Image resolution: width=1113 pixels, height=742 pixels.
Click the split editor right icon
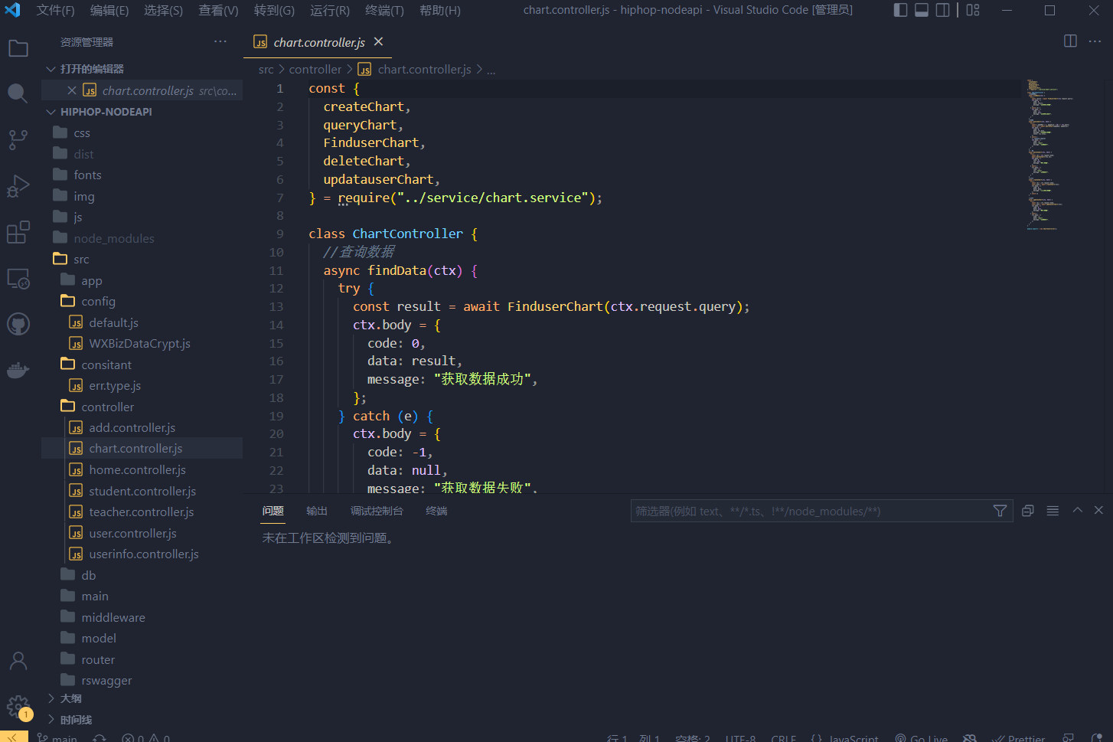coord(1070,41)
